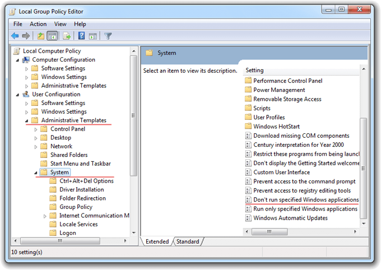Click the System folder icon in the header
The height and width of the screenshot is (270, 381).
[149, 53]
